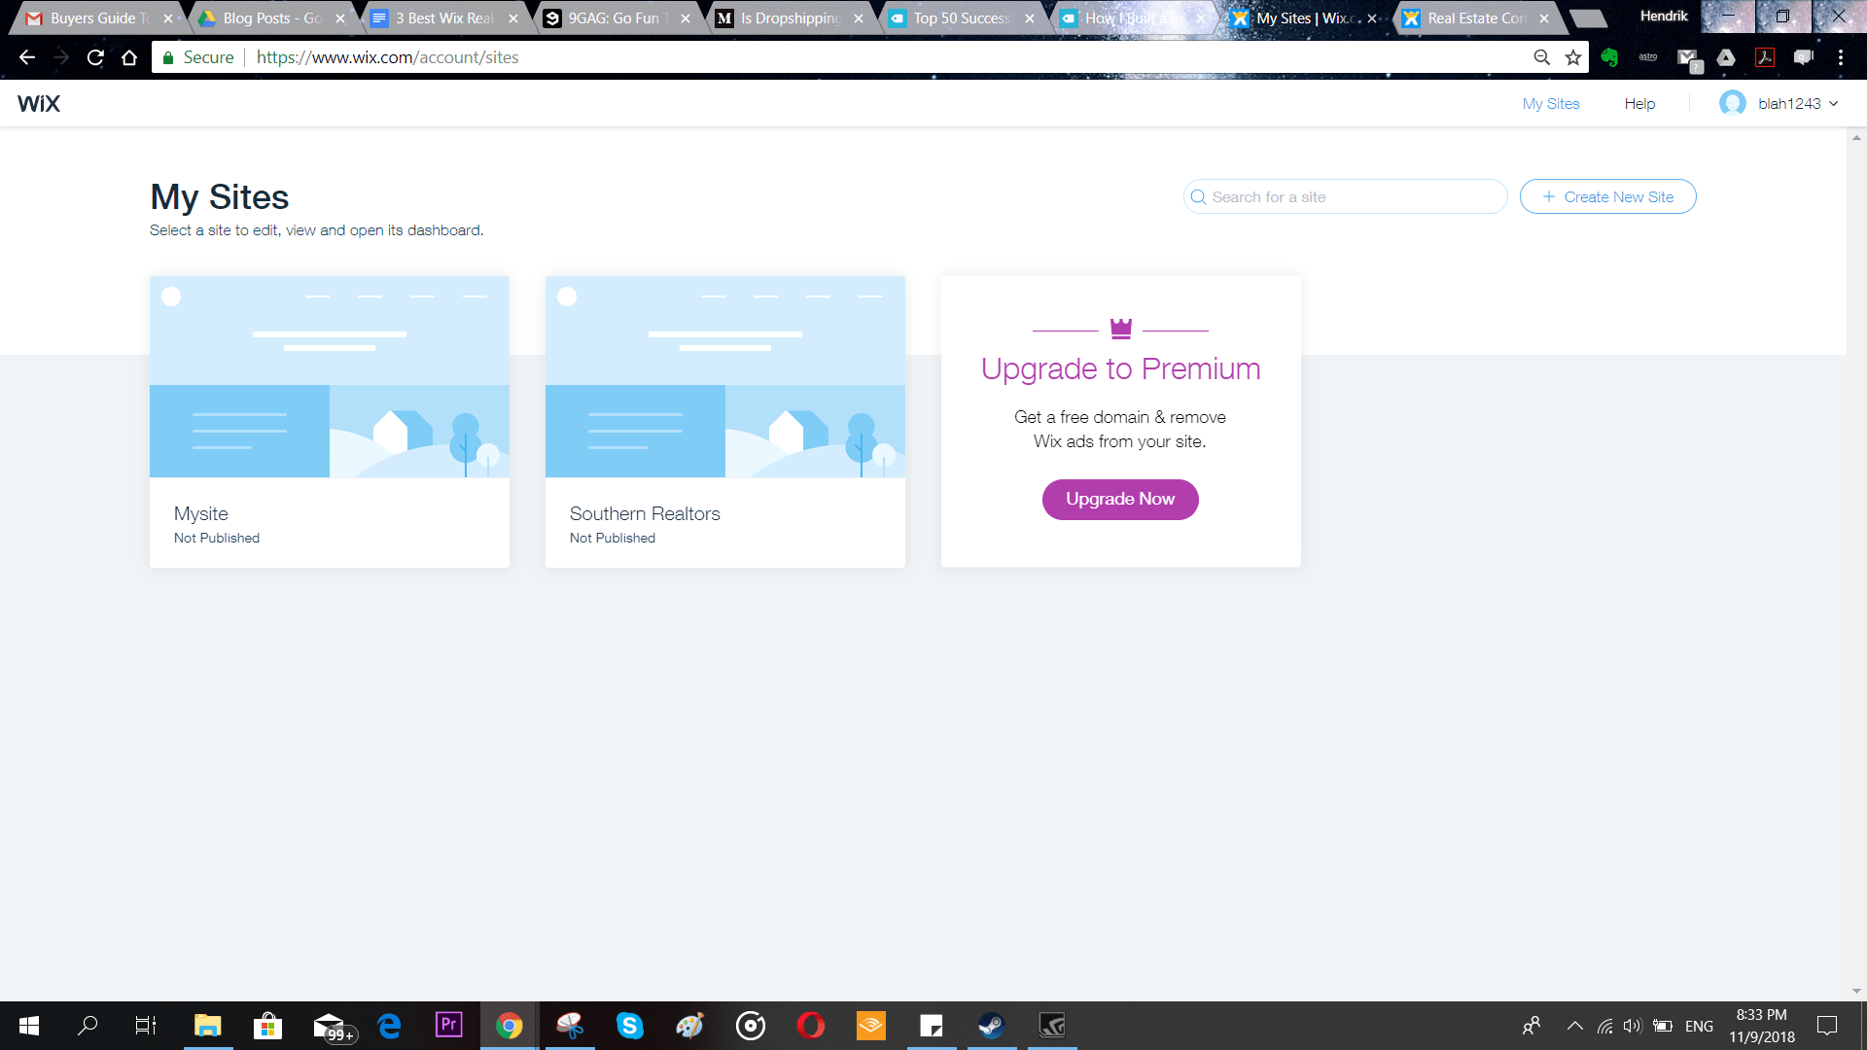1867x1050 pixels.
Task: Open Task View in the taskbar
Action: (x=146, y=1026)
